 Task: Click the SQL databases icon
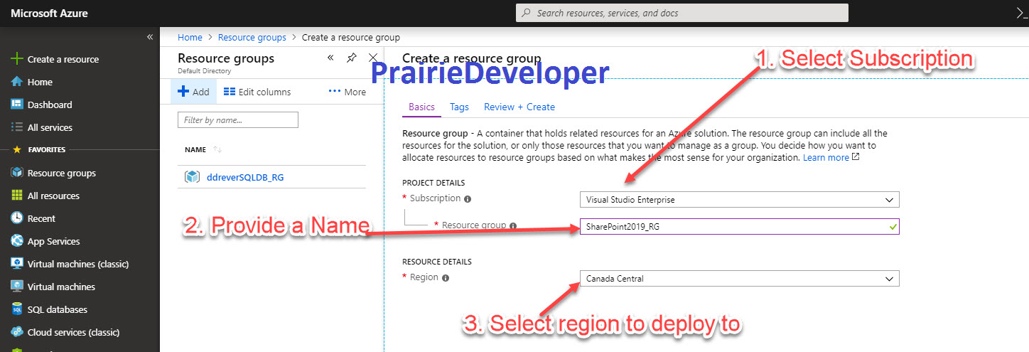pos(17,309)
